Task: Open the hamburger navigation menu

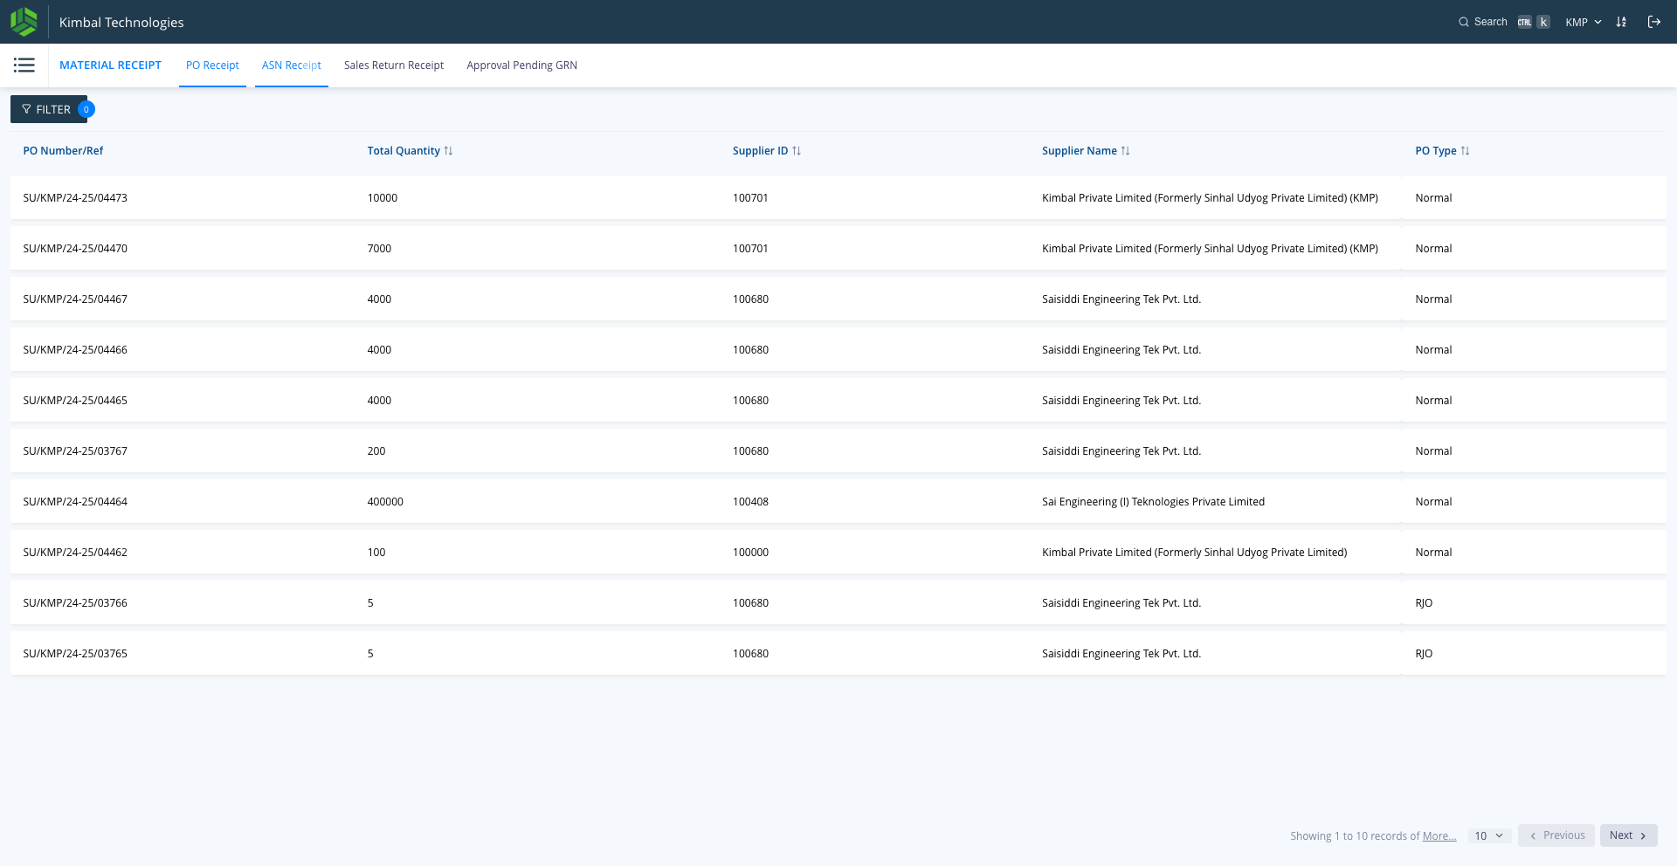Action: click(x=24, y=65)
